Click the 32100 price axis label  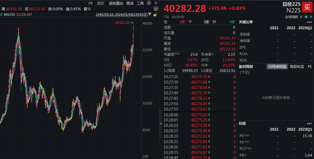coord(148,50)
